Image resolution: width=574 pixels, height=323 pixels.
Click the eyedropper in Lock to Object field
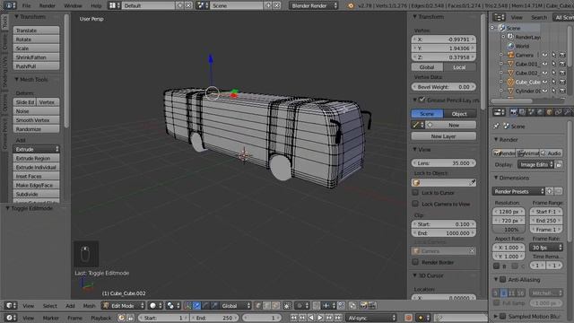click(x=473, y=182)
